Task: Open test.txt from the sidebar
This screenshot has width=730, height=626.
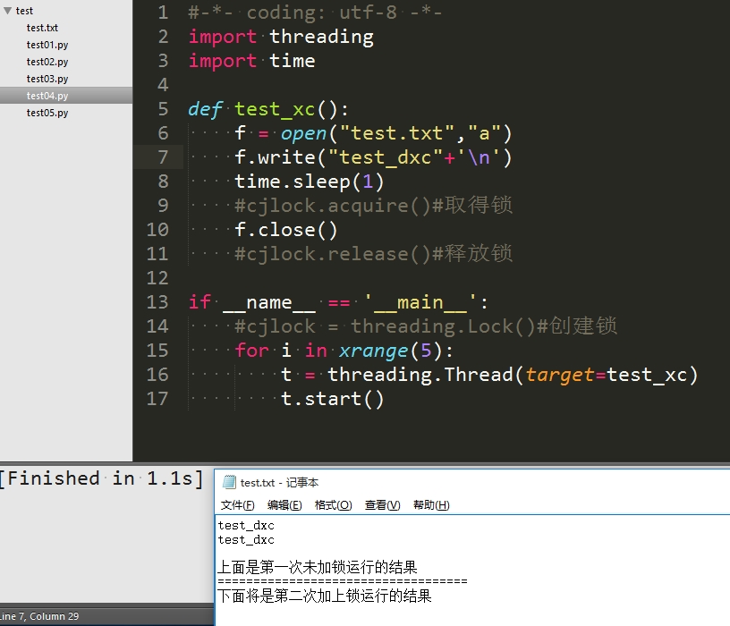Action: tap(42, 28)
